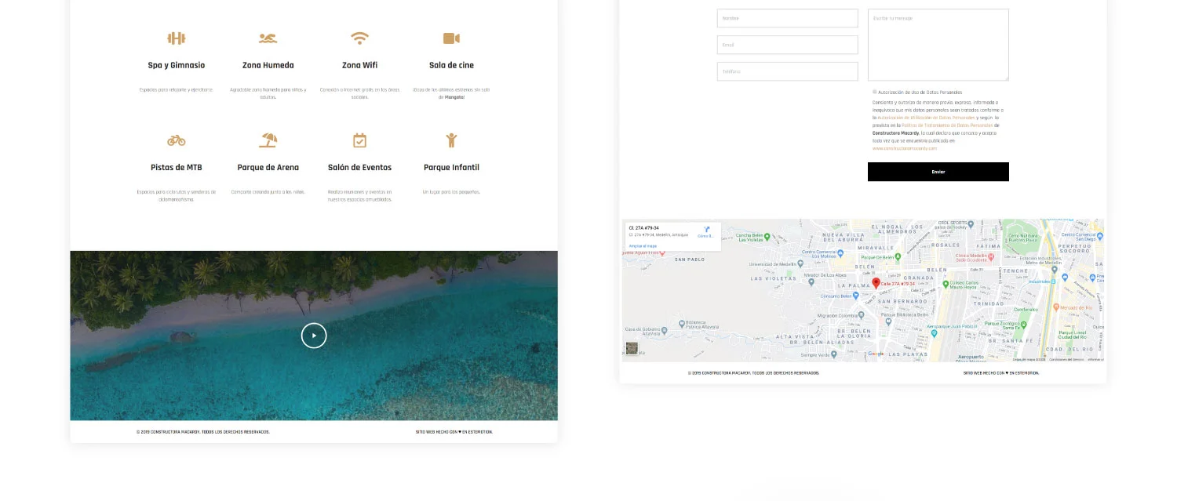Click the message text area
Screen dimensions: 1177x501
(938, 45)
